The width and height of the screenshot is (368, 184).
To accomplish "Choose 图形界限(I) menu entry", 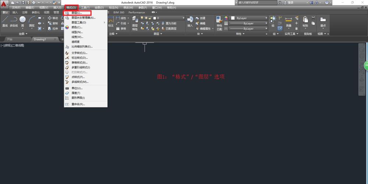I will pos(86,98).
